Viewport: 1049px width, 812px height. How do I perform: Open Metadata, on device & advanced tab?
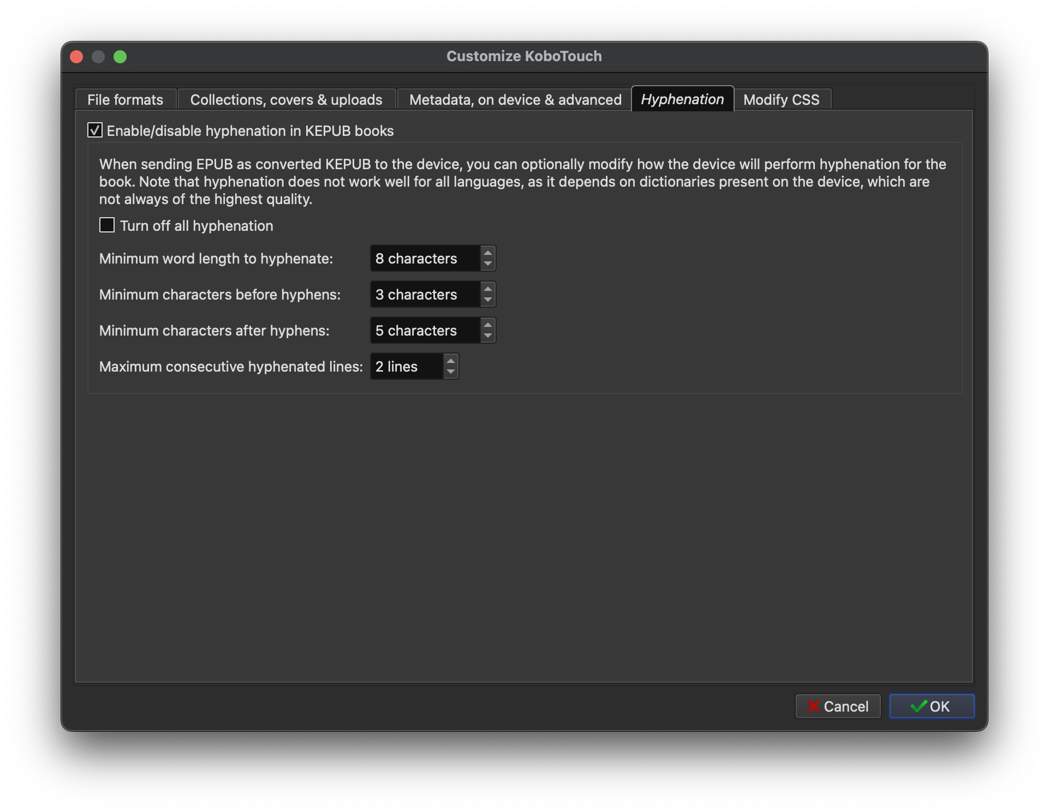[x=515, y=100]
